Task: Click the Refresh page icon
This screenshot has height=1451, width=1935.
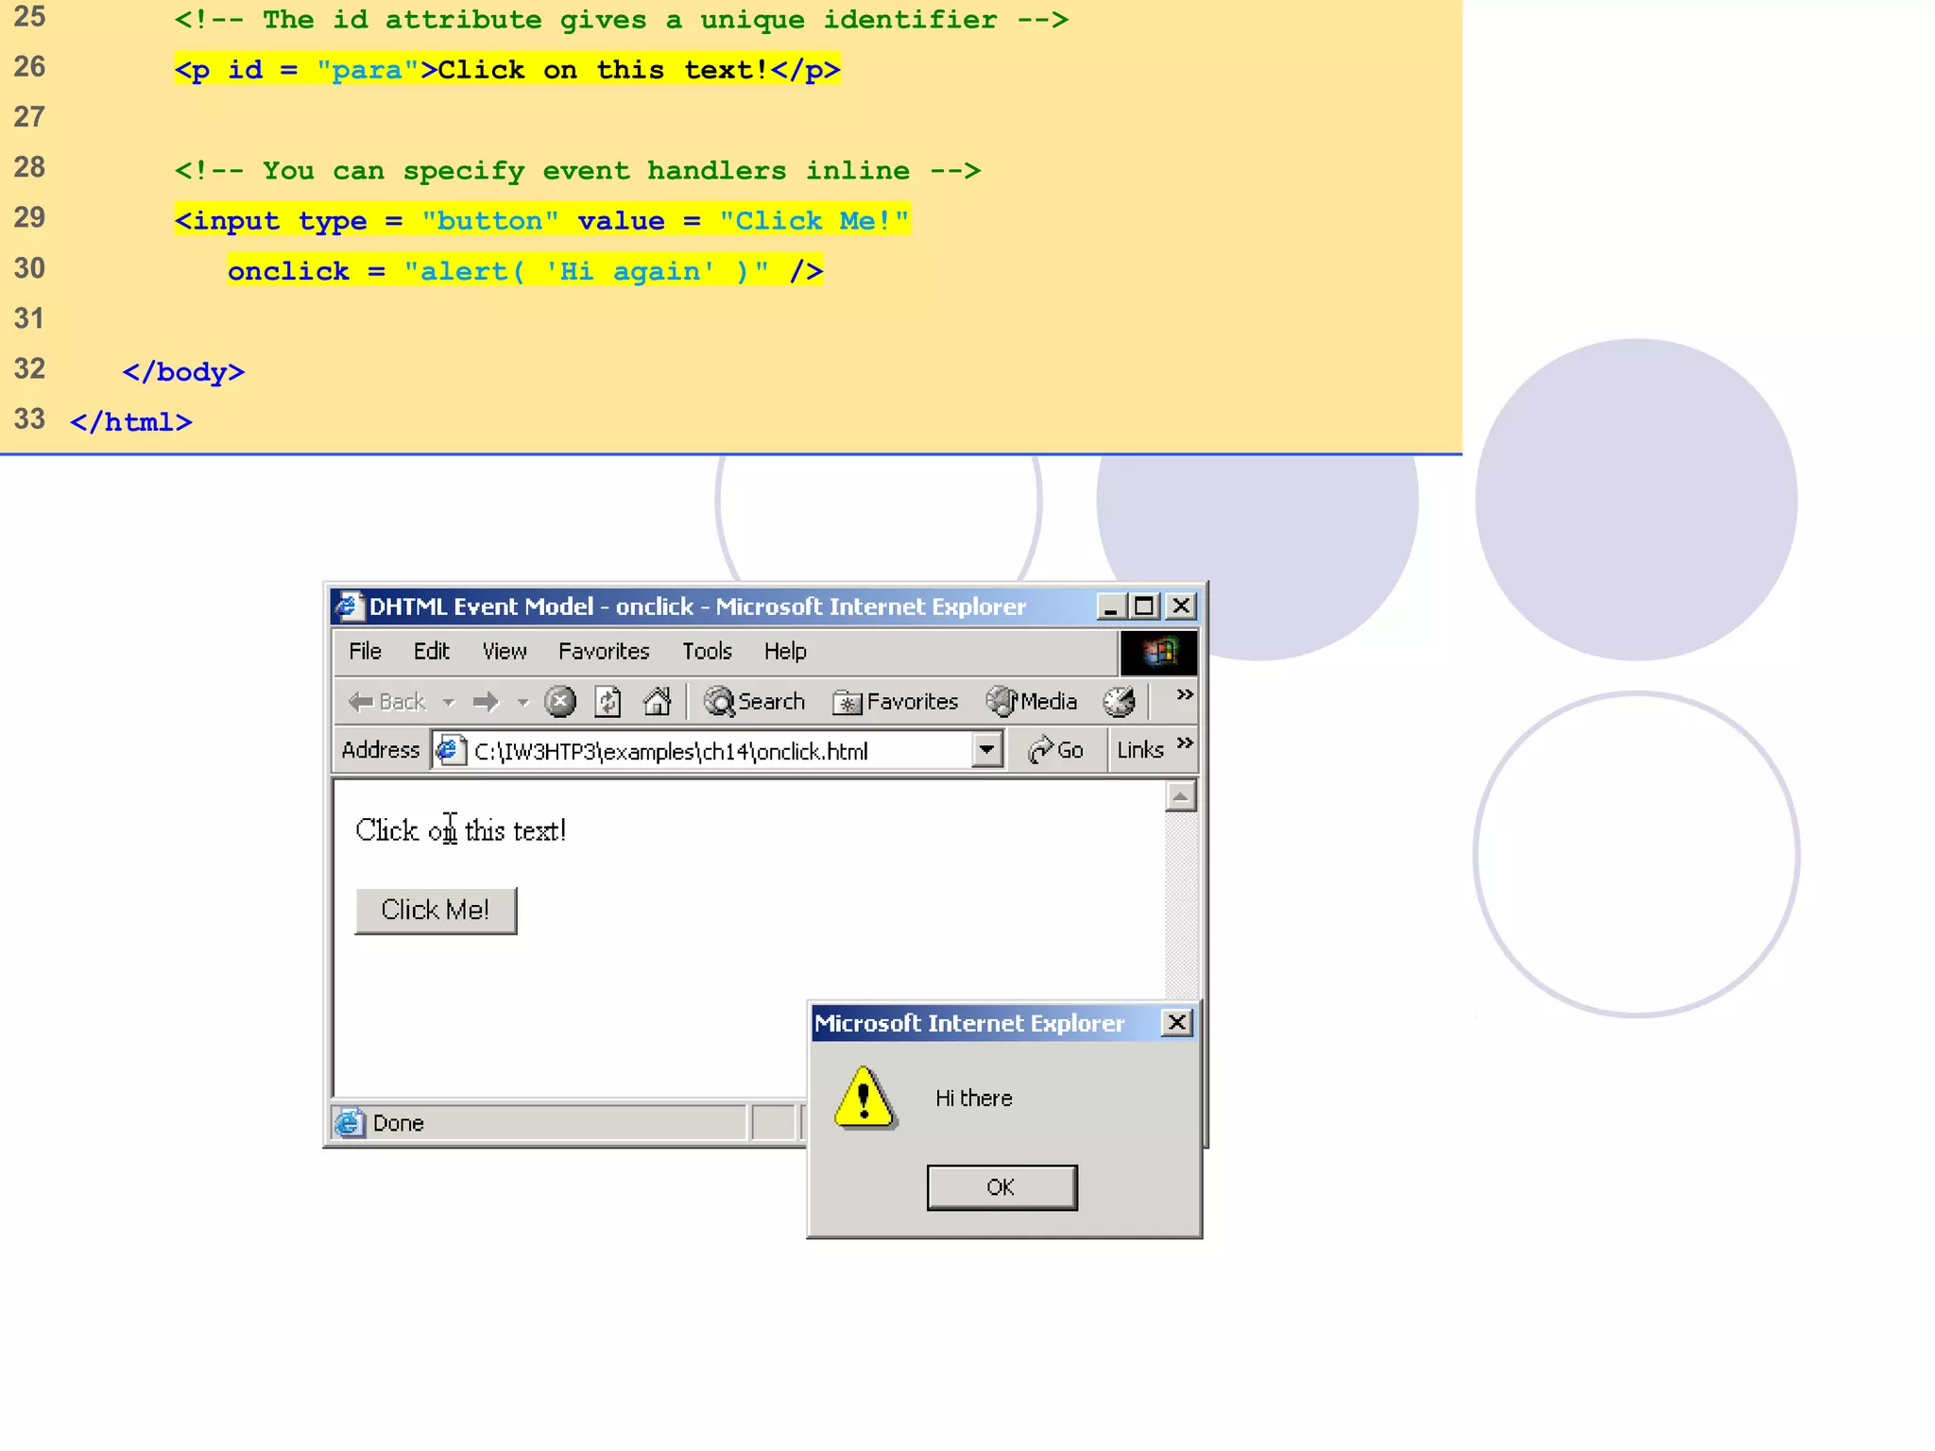Action: click(608, 702)
